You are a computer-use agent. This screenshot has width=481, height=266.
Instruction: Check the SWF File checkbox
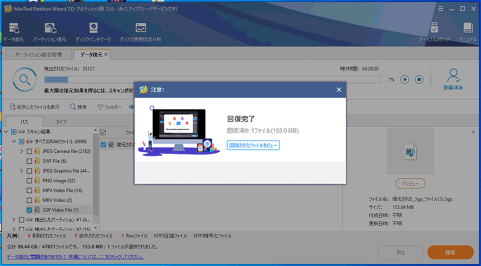click(29, 161)
